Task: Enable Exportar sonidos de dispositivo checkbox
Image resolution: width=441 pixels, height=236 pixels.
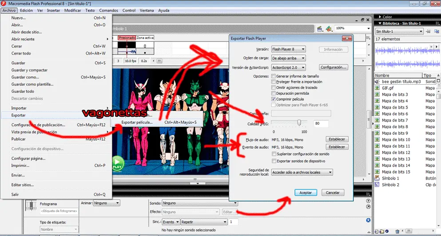Action: (274, 161)
